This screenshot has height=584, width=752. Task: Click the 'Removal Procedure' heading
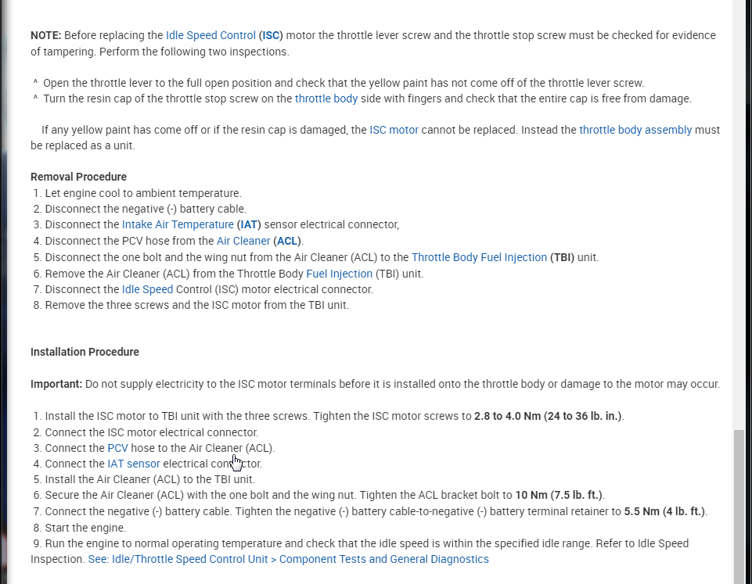tap(78, 177)
